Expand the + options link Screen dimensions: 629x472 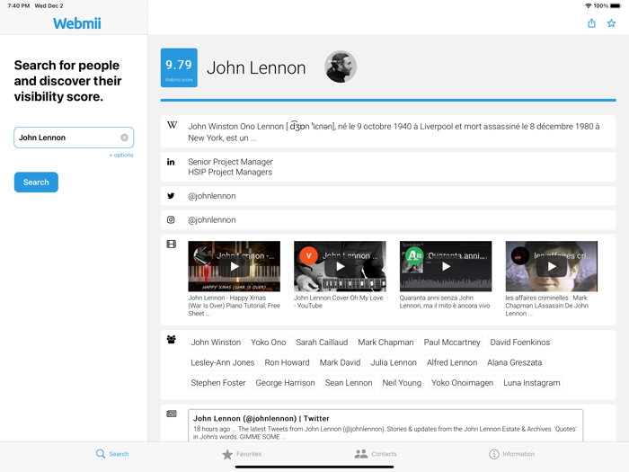(121, 155)
